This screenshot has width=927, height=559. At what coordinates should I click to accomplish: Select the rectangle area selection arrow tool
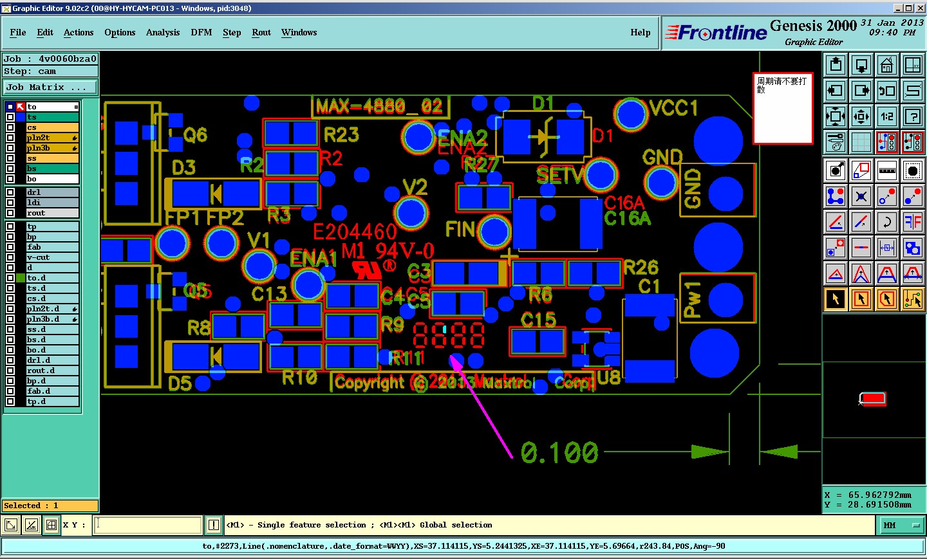[861, 299]
